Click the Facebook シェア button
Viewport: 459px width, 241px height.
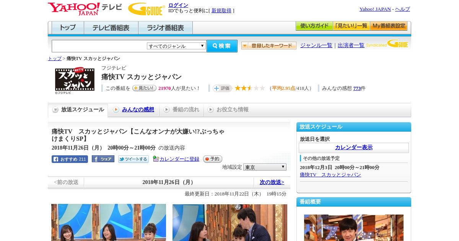103,159
